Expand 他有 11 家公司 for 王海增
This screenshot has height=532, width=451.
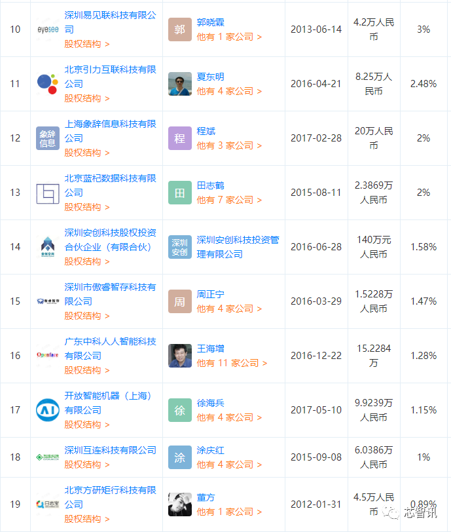[x=232, y=363]
